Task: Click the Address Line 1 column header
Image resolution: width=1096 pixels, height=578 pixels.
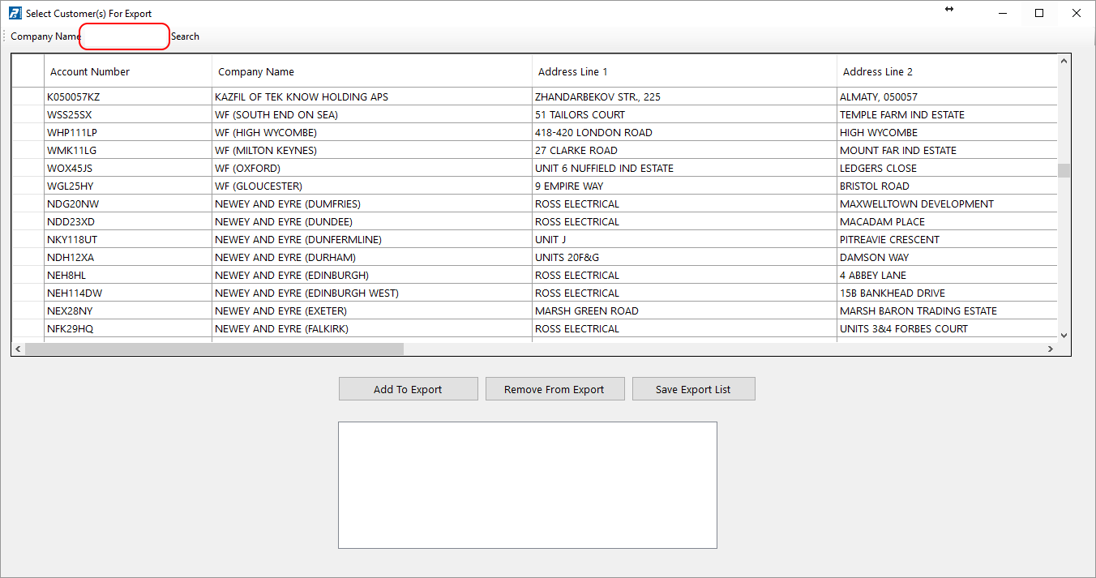Action: click(x=684, y=71)
